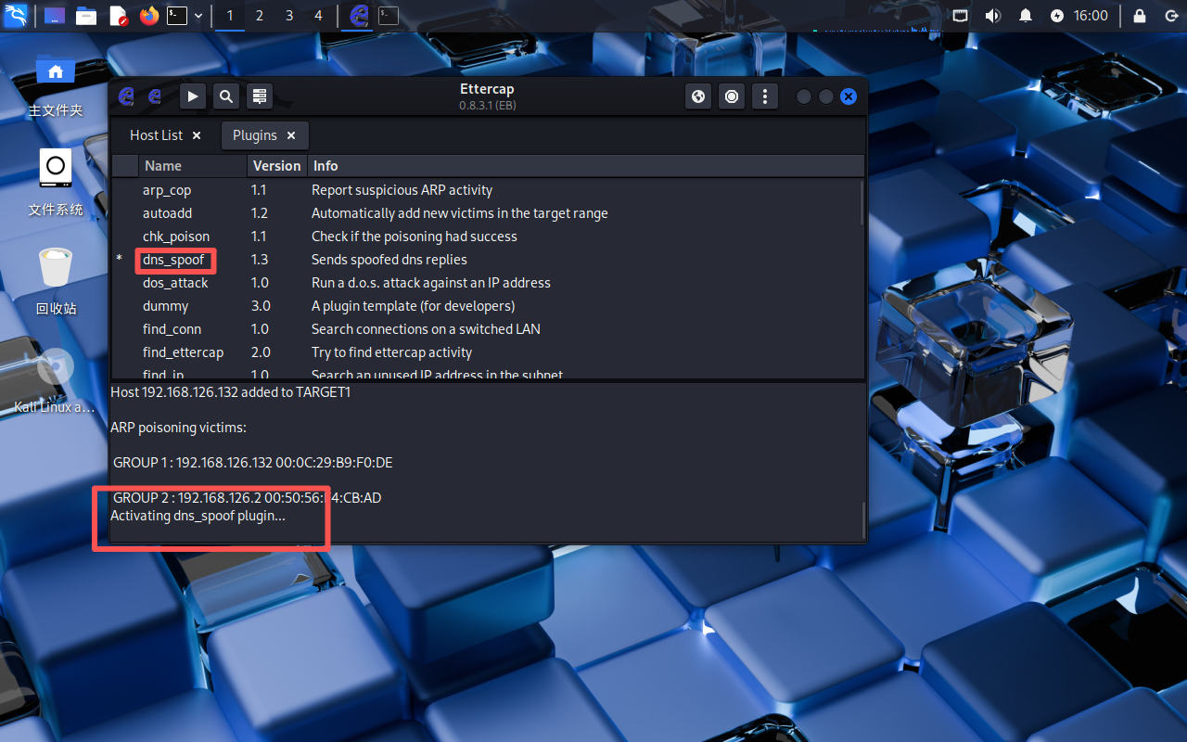Select the chk_poison plugin row
Viewport: 1187px width, 742px height.
coord(487,237)
